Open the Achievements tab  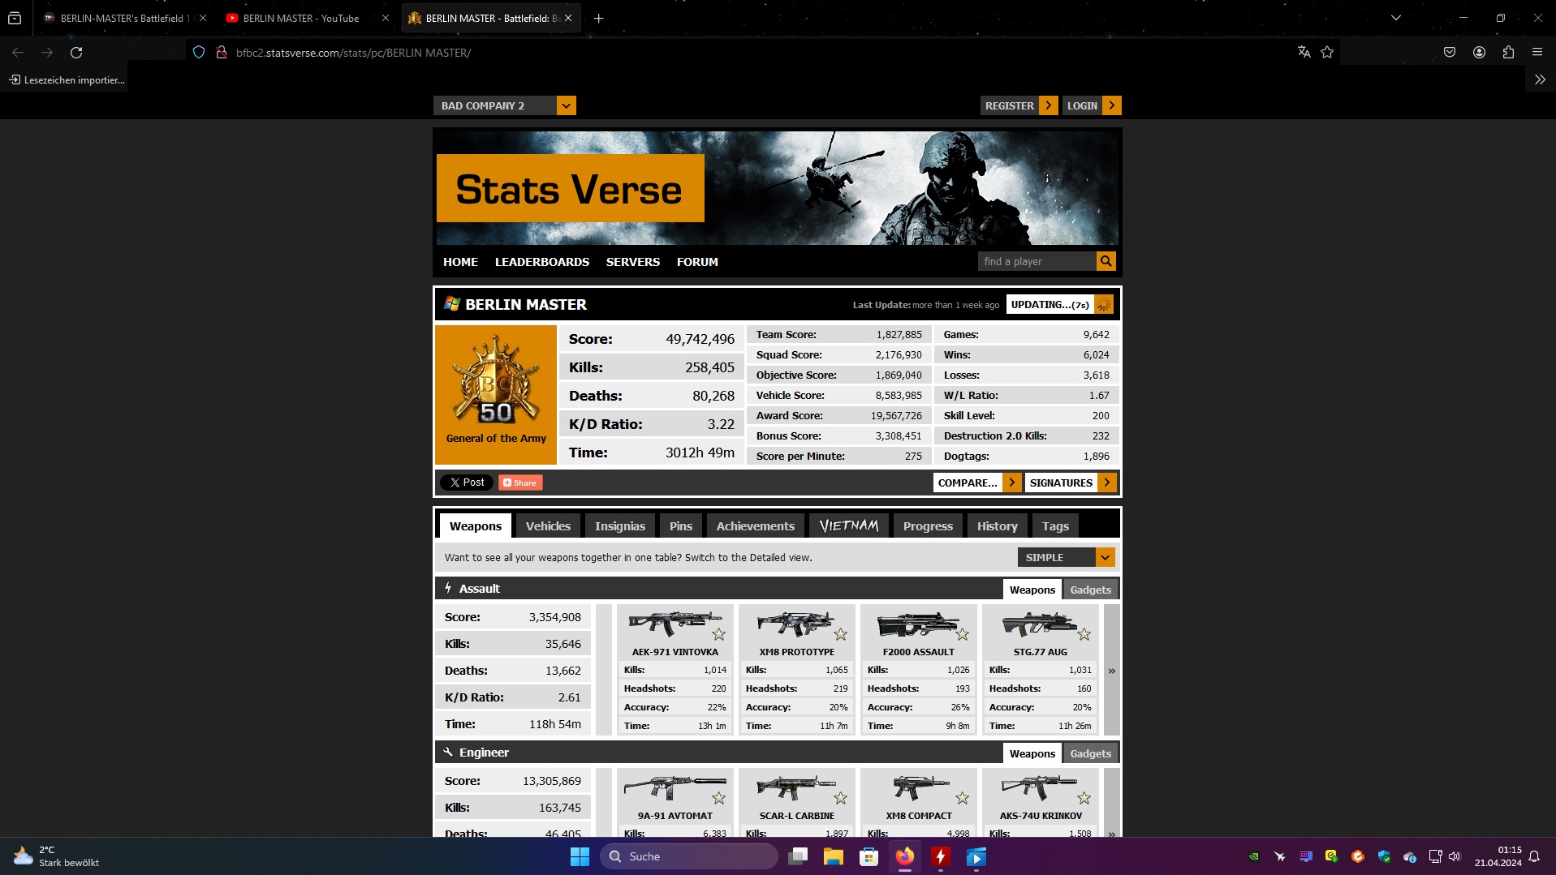(756, 525)
